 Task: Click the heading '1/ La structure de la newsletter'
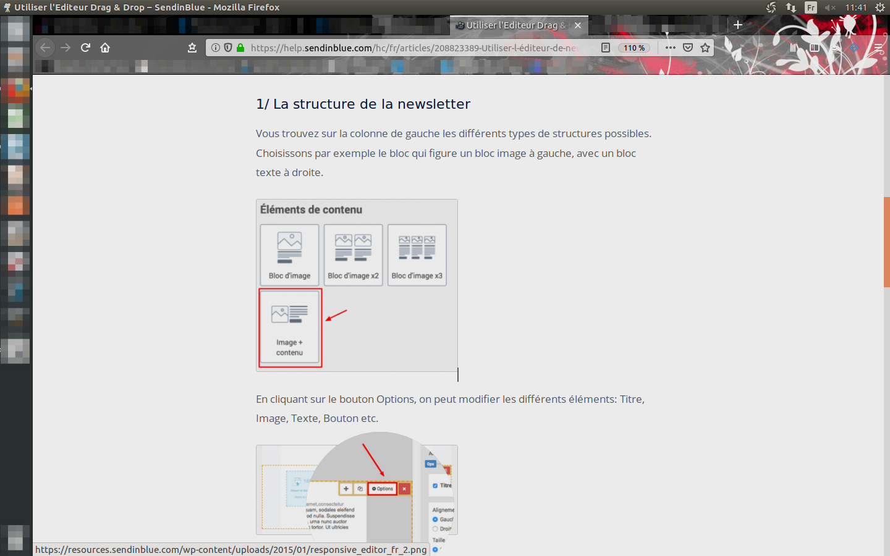pos(363,104)
